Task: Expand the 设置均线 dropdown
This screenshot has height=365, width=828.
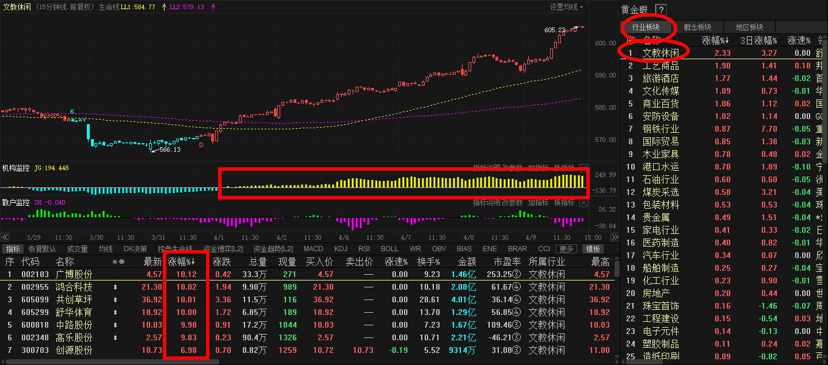Action: point(566,7)
